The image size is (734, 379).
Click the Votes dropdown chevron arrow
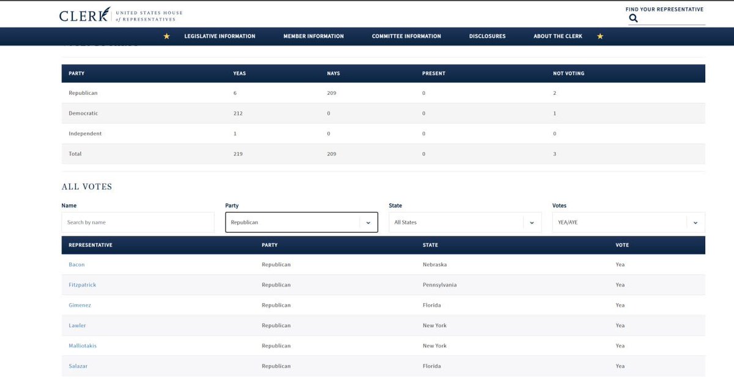[x=695, y=223]
